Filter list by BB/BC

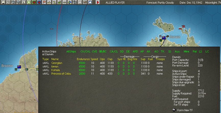[x=103, y=52]
